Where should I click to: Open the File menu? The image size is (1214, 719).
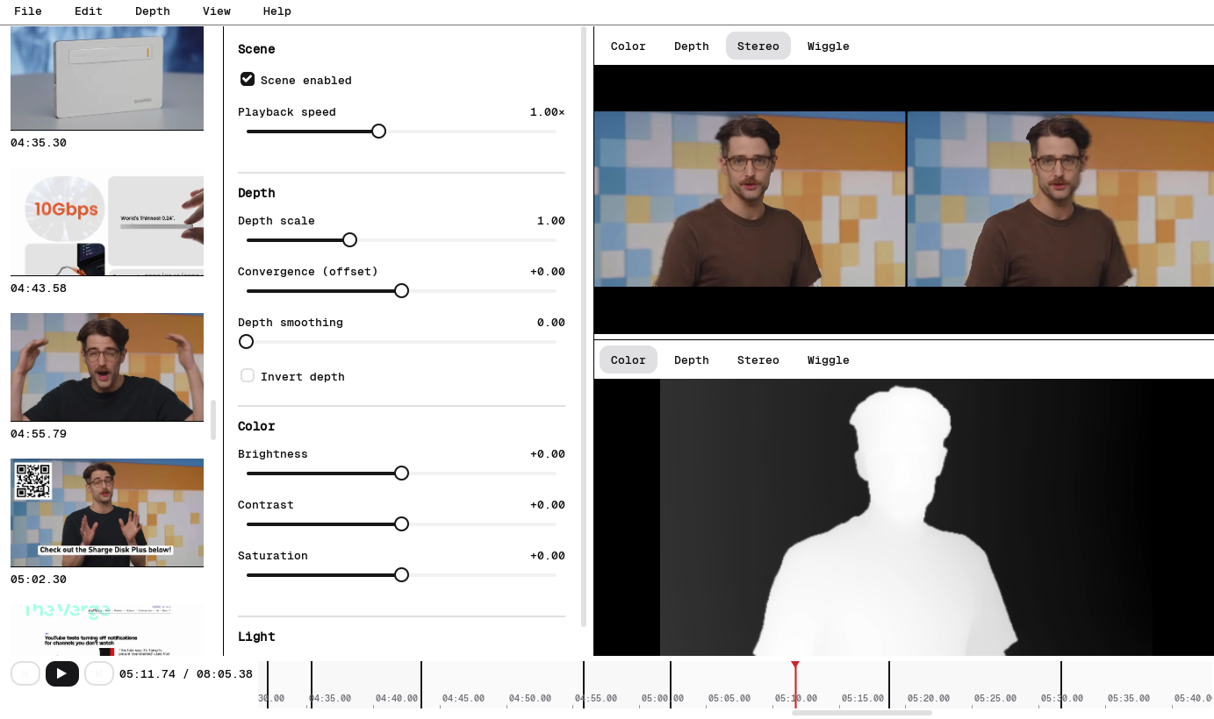pos(28,11)
